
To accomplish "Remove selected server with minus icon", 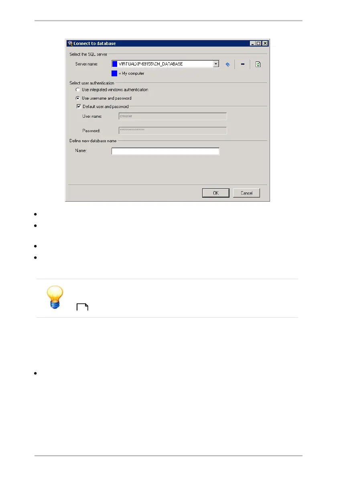I will click(243, 64).
